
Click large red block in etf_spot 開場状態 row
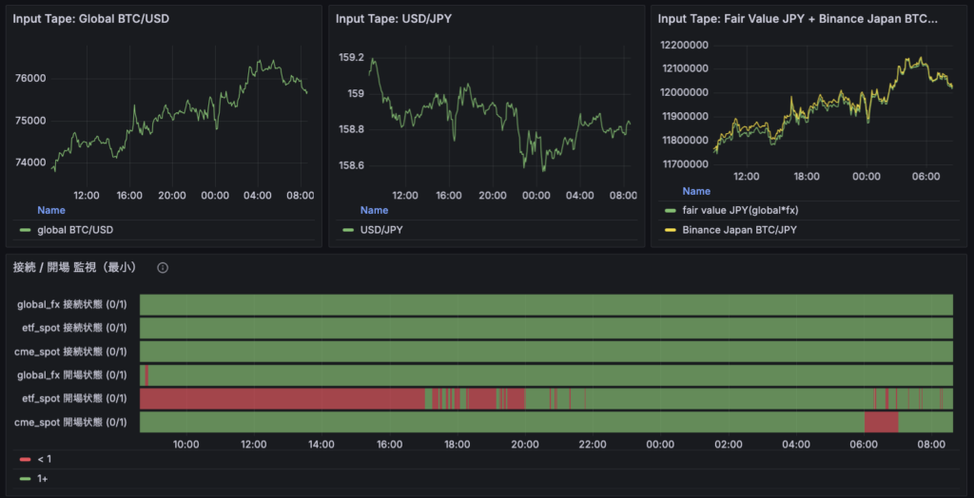point(282,398)
